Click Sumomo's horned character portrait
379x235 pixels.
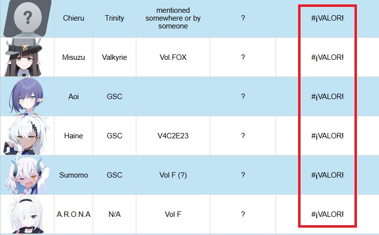[27, 175]
